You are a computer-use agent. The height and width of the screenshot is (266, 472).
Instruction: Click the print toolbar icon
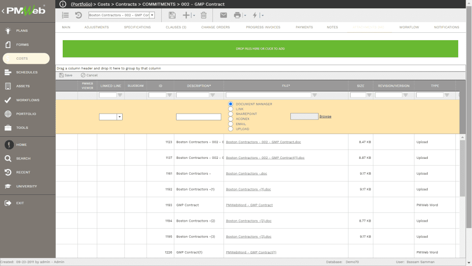237,15
